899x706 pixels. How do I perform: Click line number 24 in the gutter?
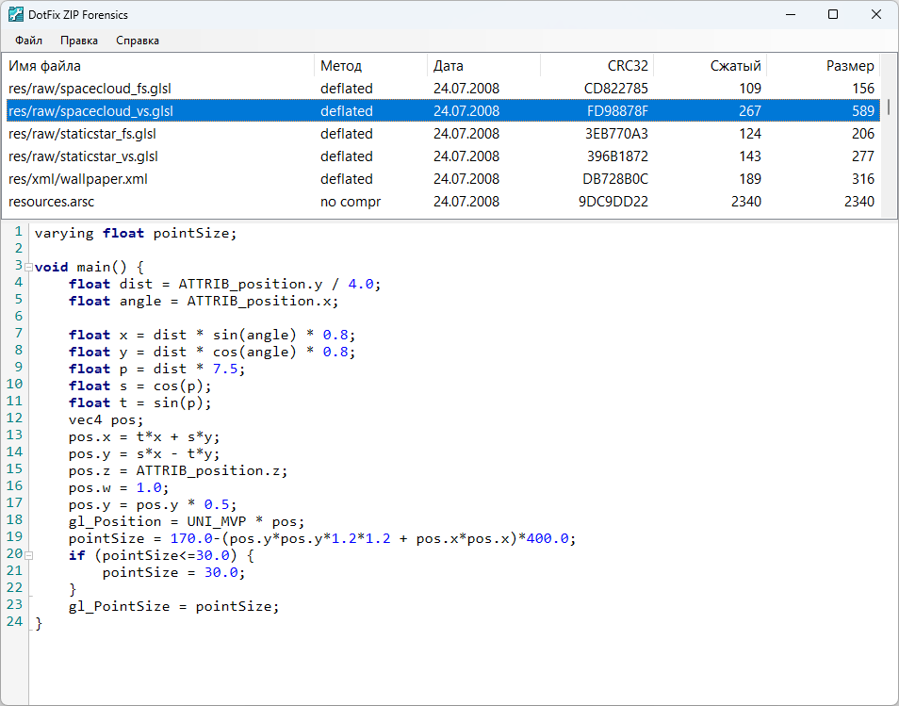point(14,622)
